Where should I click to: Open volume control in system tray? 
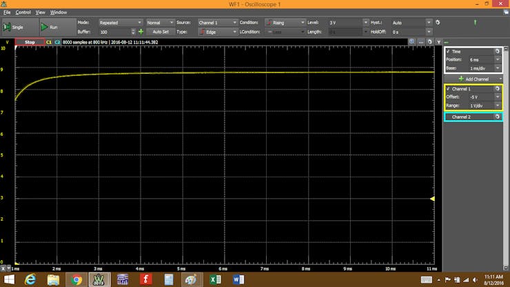476,280
